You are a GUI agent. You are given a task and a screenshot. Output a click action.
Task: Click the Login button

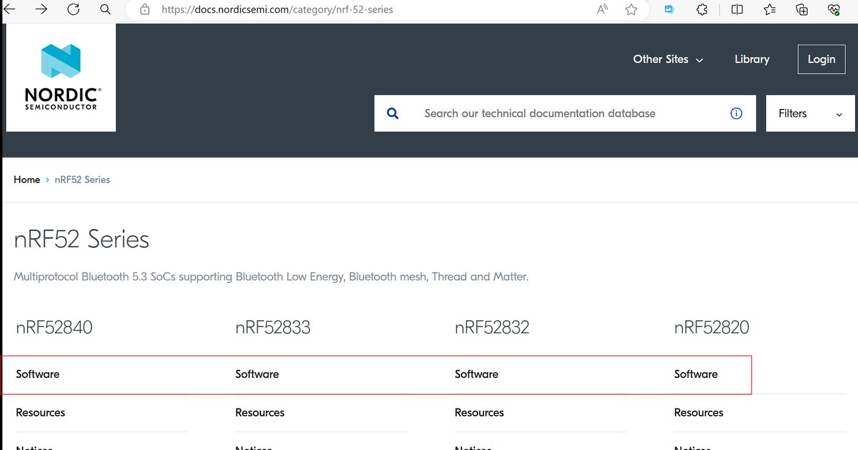pos(821,59)
